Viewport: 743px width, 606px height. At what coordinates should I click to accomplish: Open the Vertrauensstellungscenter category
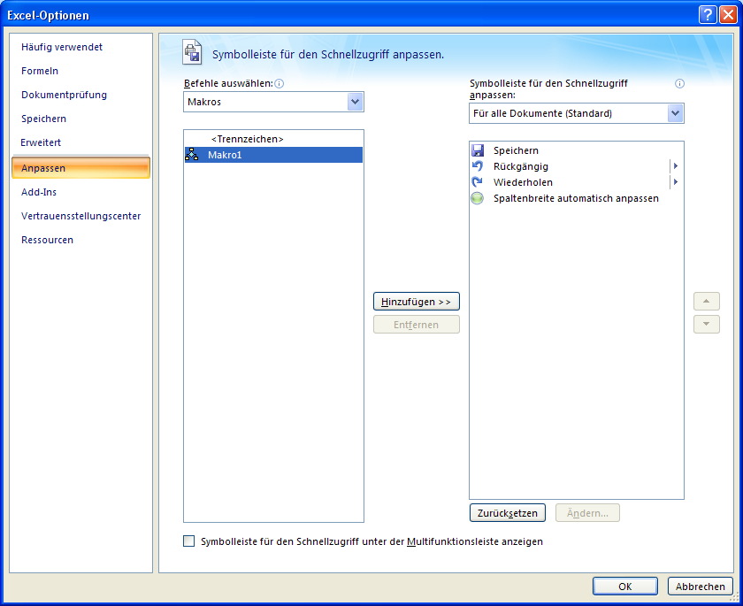point(80,216)
